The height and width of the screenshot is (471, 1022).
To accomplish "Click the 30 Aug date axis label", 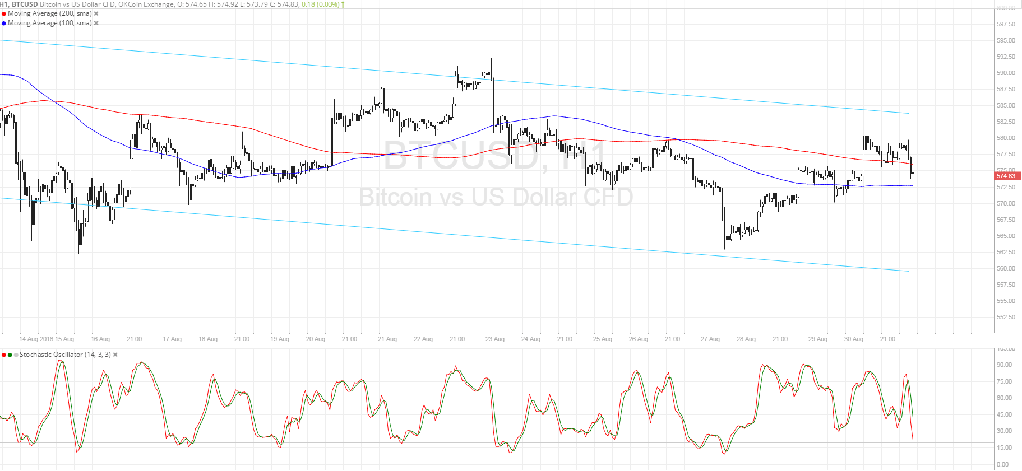I will click(854, 339).
